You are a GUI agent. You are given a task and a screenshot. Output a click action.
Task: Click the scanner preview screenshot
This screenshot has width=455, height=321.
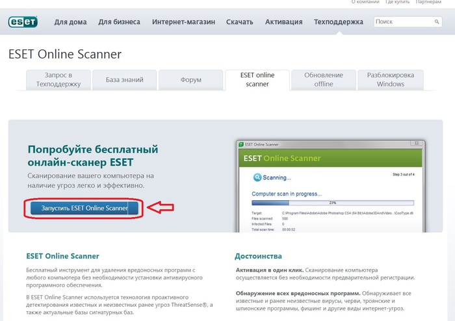[331, 186]
